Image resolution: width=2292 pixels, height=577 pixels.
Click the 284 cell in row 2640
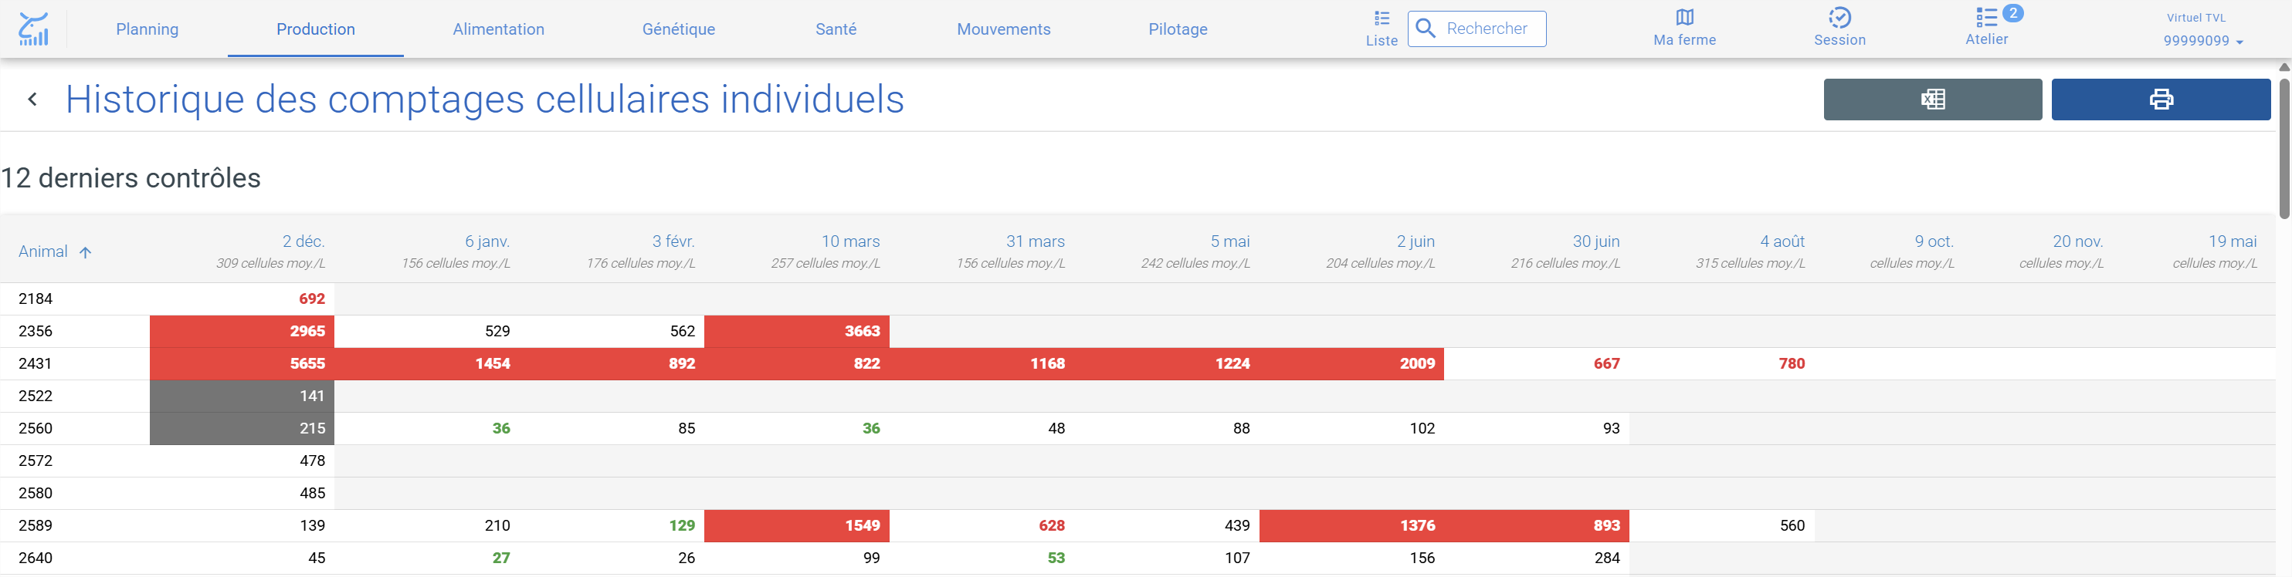tap(1537, 558)
